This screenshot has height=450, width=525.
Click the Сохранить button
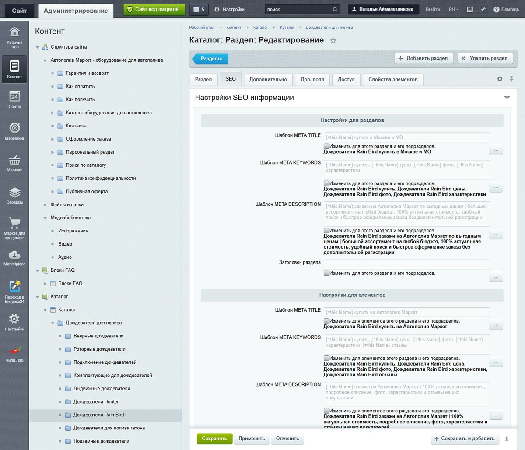tap(214, 439)
